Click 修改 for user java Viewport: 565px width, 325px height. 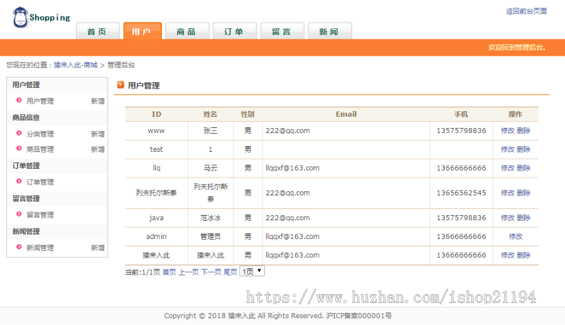pos(508,218)
